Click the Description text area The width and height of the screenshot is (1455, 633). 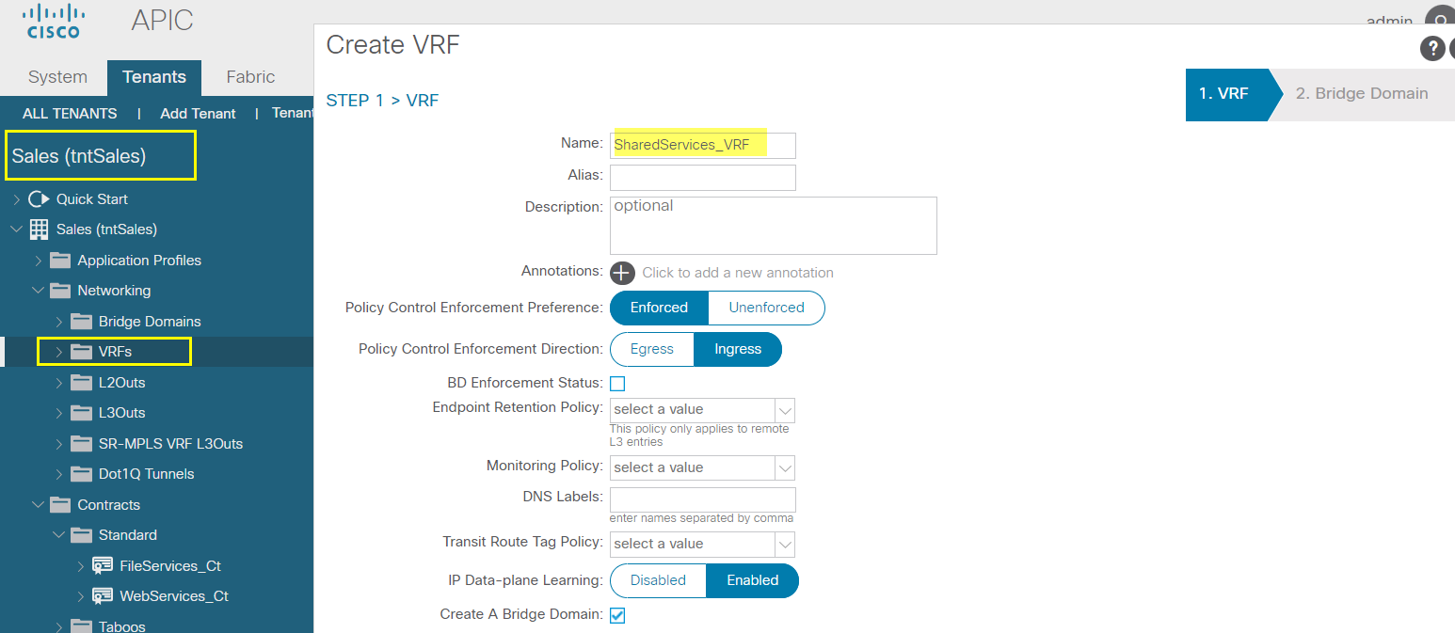click(773, 226)
